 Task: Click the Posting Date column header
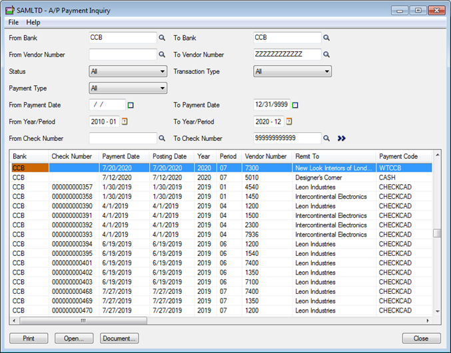(172, 156)
